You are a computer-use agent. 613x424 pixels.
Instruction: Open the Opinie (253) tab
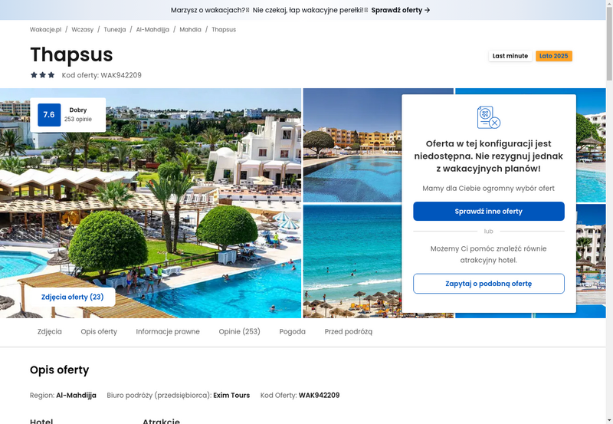click(x=239, y=331)
